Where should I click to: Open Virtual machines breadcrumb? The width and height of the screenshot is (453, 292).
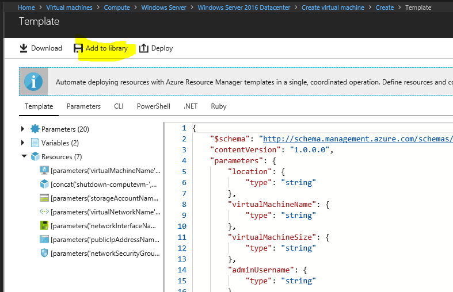[69, 7]
